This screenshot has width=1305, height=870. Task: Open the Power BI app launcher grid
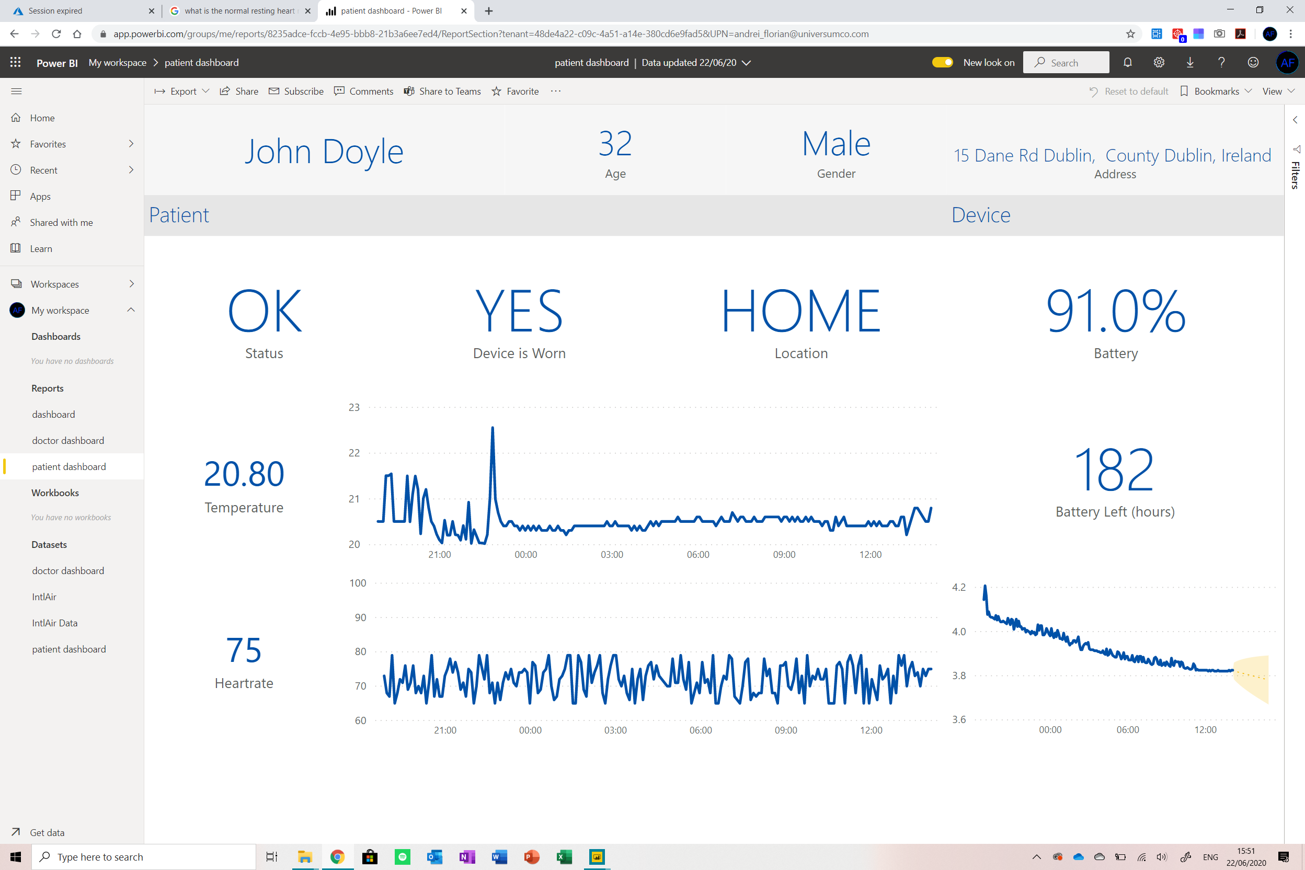point(16,63)
